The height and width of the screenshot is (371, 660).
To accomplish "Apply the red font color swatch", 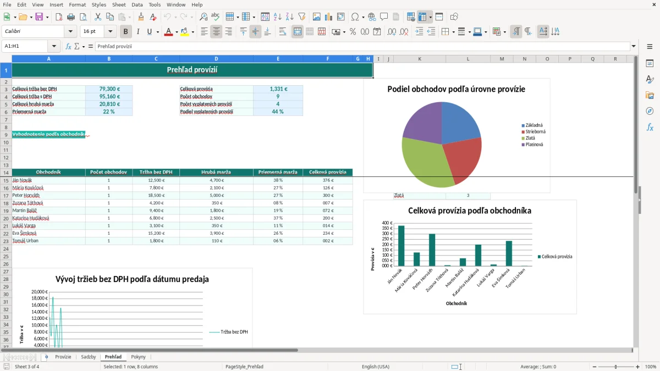I will coord(168,32).
